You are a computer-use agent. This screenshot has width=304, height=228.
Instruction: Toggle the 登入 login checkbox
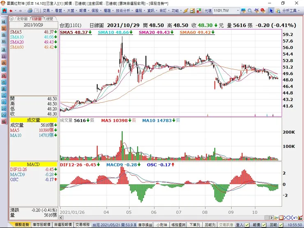tap(247, 225)
